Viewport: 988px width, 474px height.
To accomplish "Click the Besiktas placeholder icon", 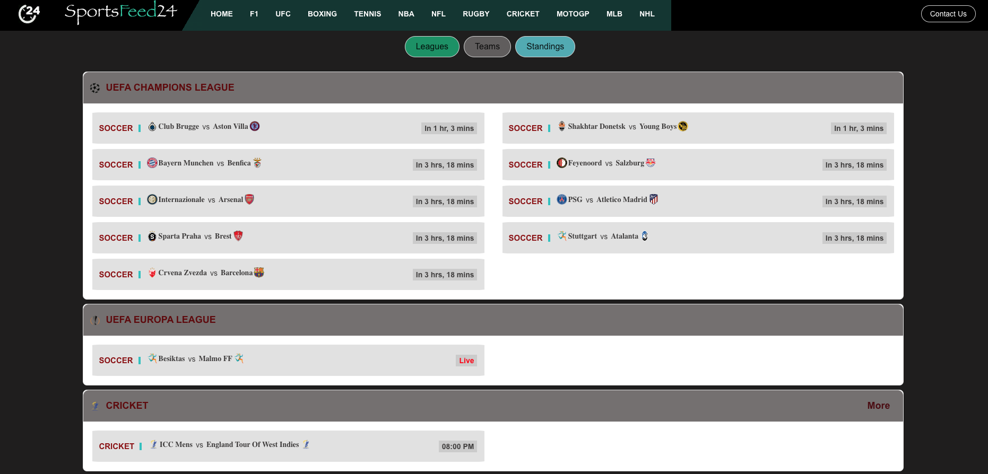I will pyautogui.click(x=152, y=358).
